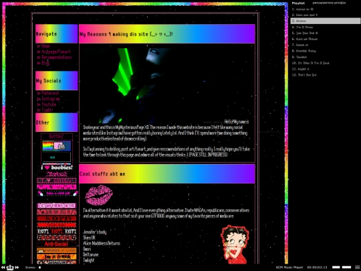This screenshot has height=271, width=361.
Task: Click the 'Navigate' rainbow header
Action: pyautogui.click(x=57, y=33)
